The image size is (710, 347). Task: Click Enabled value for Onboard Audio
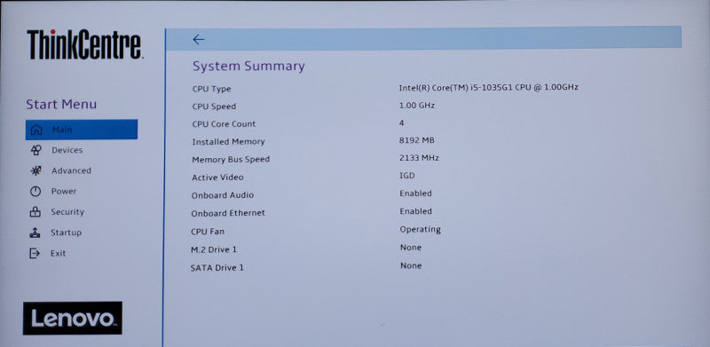pyautogui.click(x=415, y=193)
